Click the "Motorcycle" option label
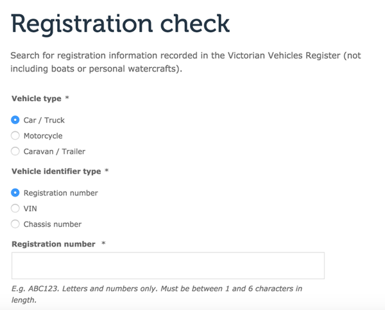The image size is (385, 310). point(43,136)
